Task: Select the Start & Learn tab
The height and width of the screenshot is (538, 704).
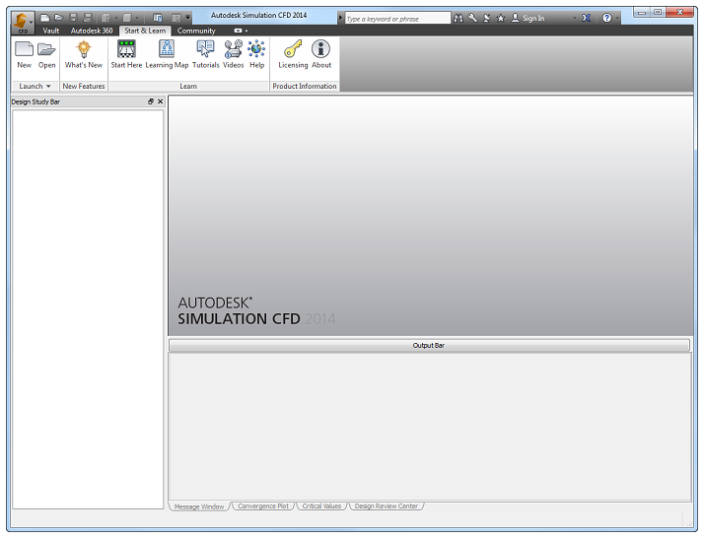Action: [145, 31]
